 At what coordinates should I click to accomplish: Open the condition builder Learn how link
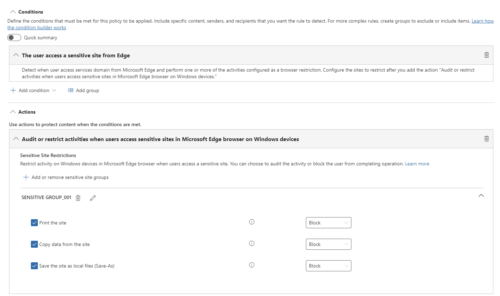tap(482, 20)
